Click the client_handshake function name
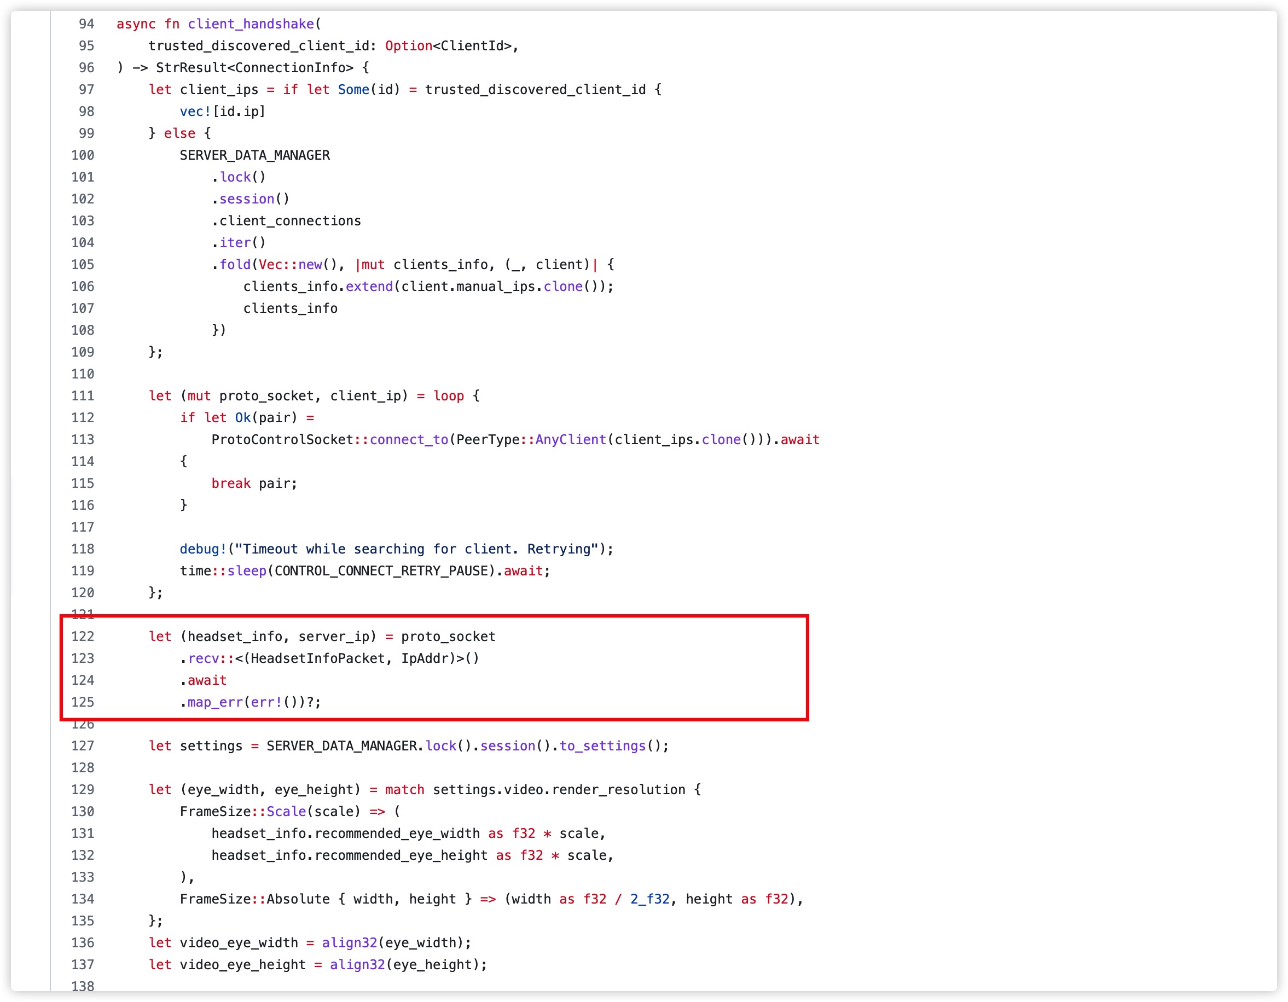This screenshot has width=1288, height=1002. pyautogui.click(x=251, y=24)
